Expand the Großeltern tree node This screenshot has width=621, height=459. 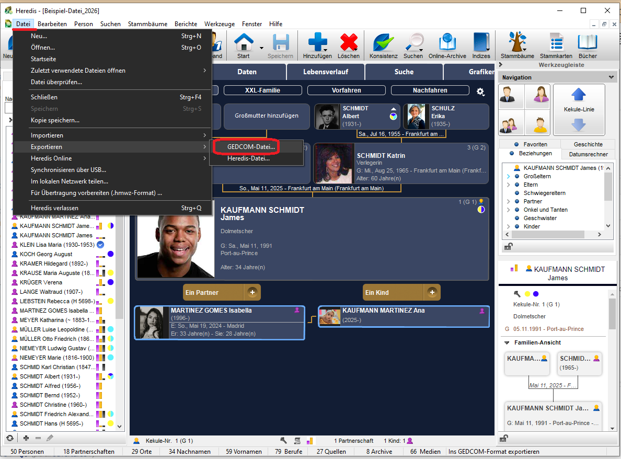pyautogui.click(x=509, y=177)
